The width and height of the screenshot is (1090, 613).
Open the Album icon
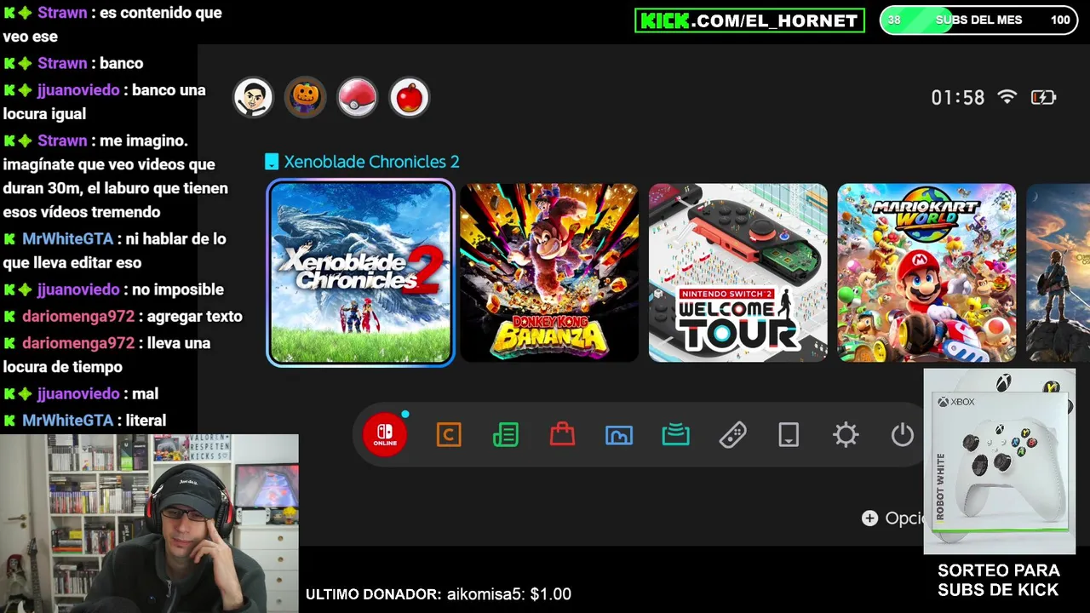619,435
